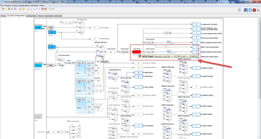Select PLLQ in CLK48 Clock Mux

[115, 74]
